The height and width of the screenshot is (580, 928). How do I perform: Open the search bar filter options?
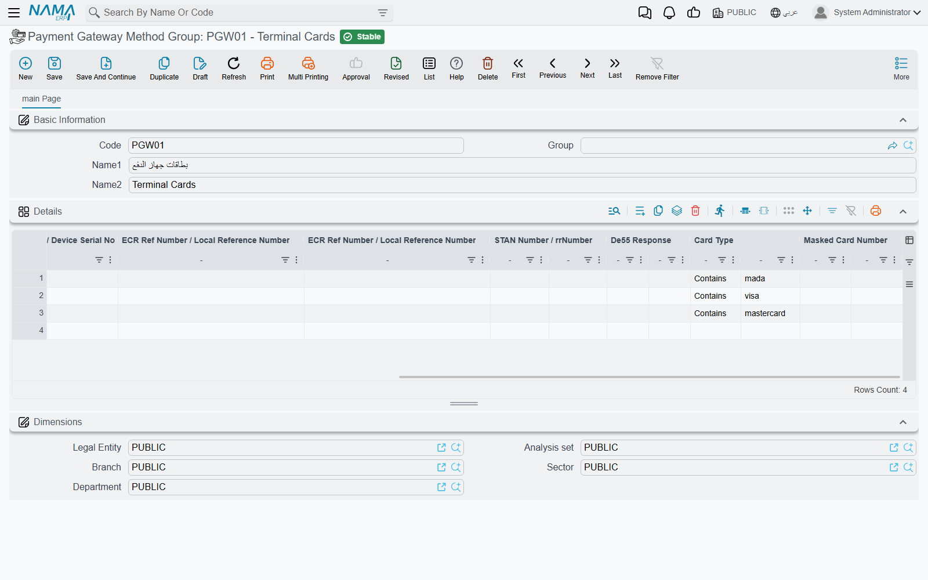383,13
